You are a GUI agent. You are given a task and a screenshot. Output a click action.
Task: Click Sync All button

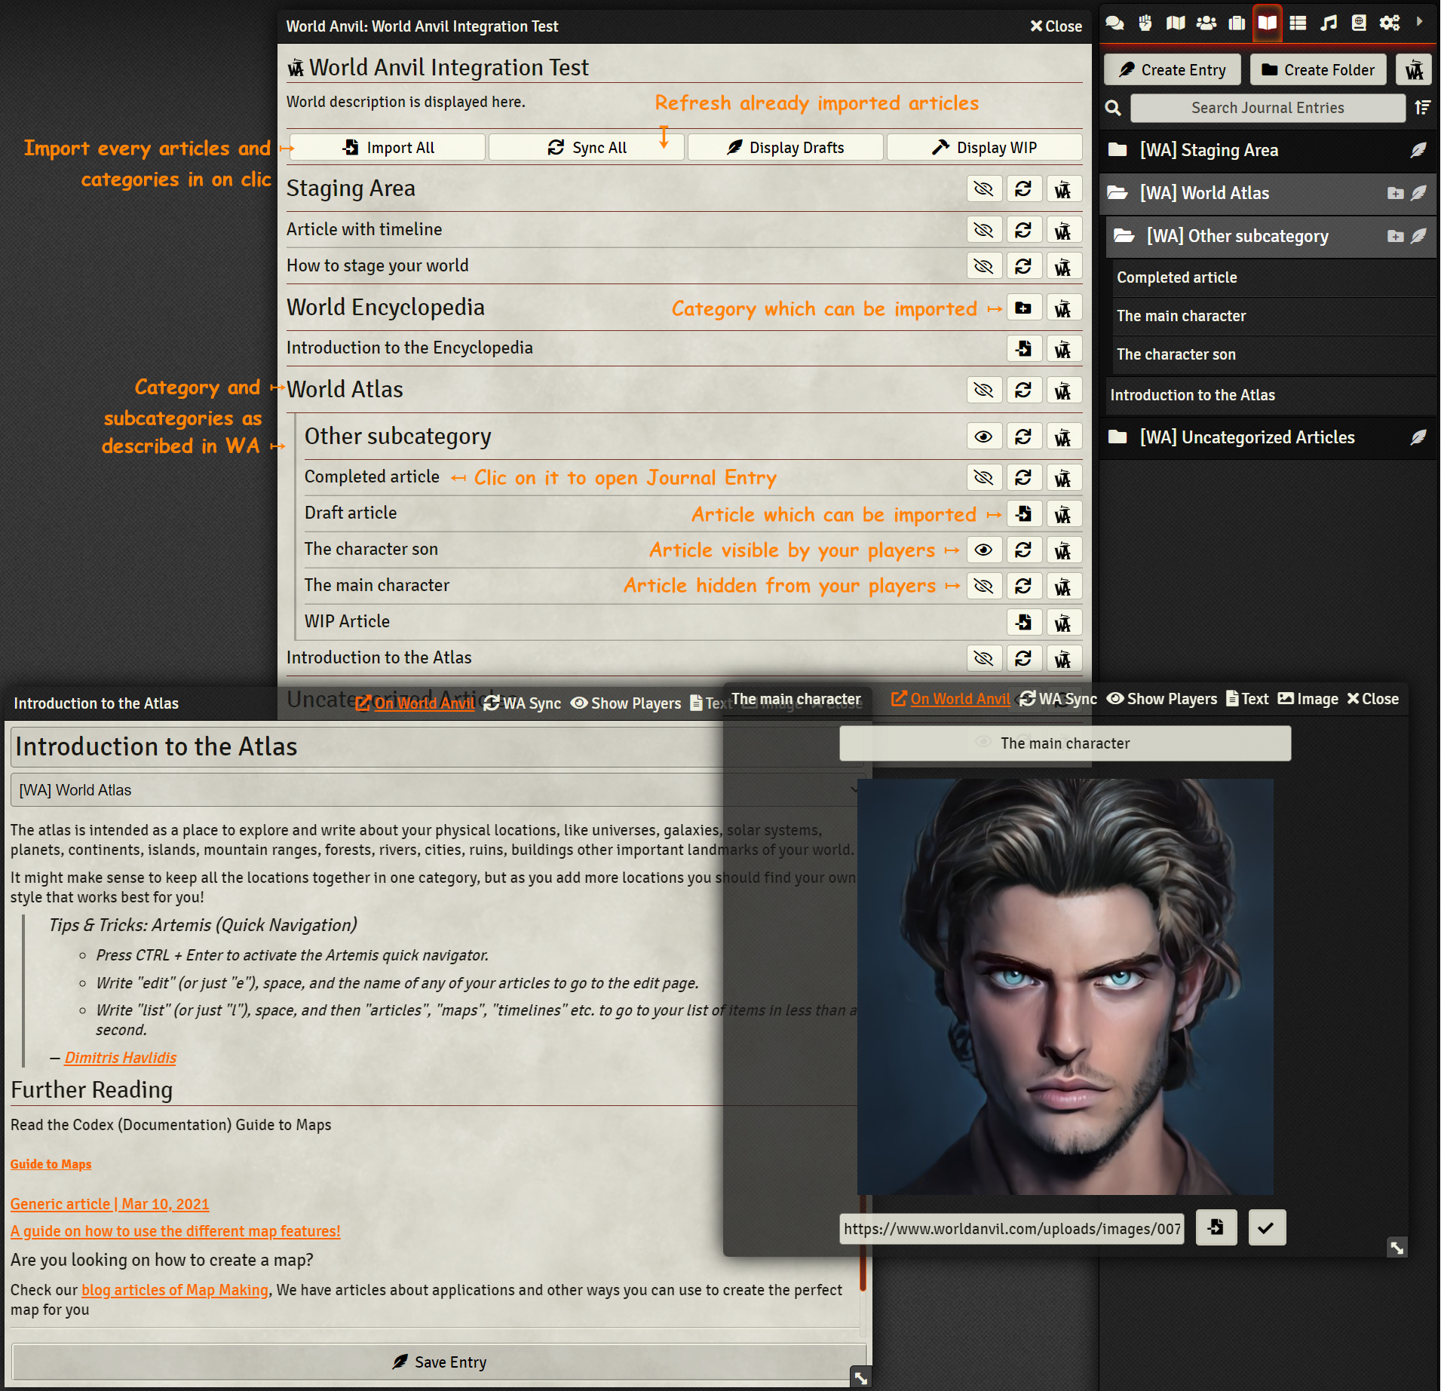click(x=587, y=148)
